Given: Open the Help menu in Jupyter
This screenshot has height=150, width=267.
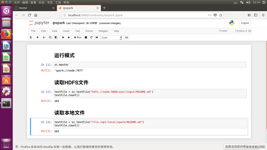Looking at the screenshot, I should [116, 31].
